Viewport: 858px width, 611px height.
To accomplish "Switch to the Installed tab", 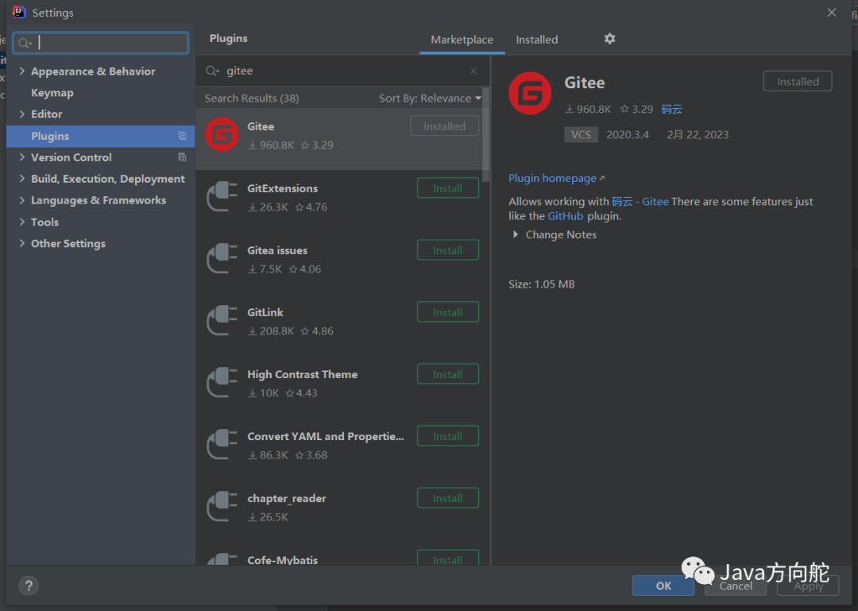I will point(537,40).
